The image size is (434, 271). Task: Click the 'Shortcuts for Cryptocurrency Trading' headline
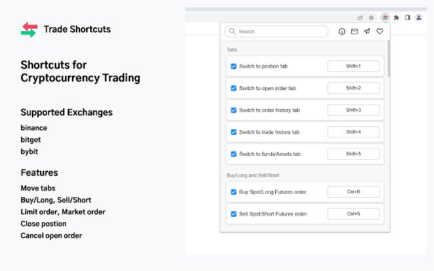80,71
